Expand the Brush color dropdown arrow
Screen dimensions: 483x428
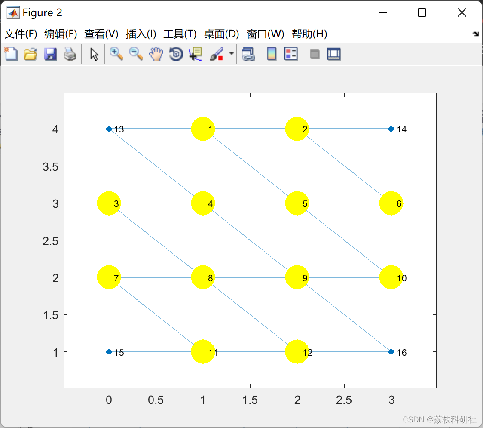pyautogui.click(x=231, y=54)
